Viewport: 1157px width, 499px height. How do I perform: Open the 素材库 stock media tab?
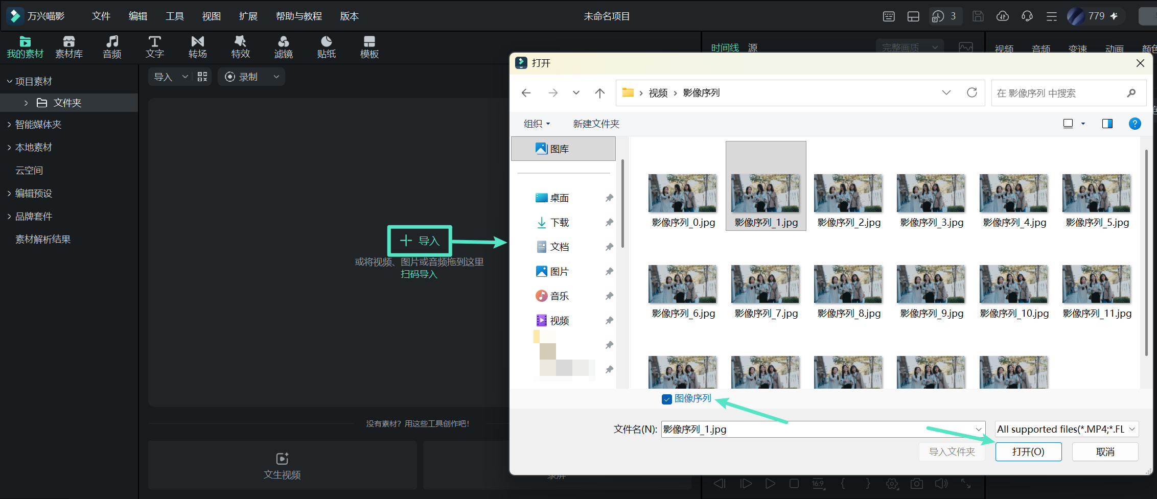(x=69, y=47)
